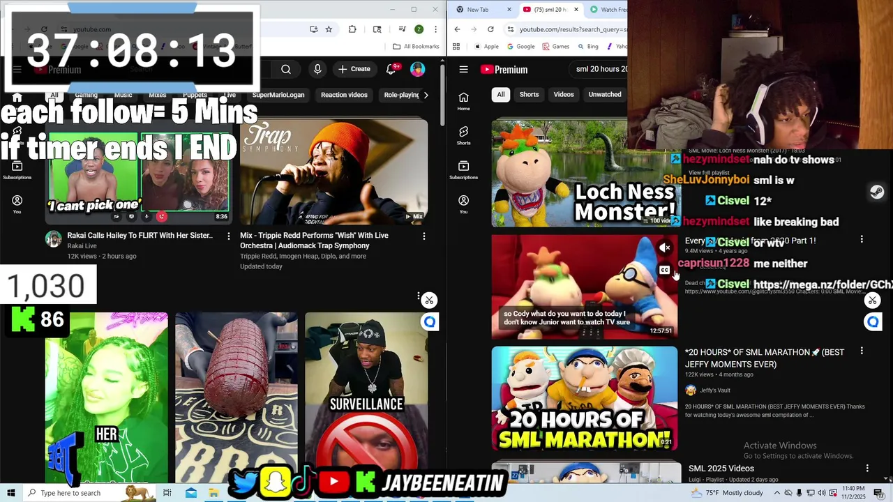
Task: Toggle closed captions on the previewing video
Action: coord(664,271)
